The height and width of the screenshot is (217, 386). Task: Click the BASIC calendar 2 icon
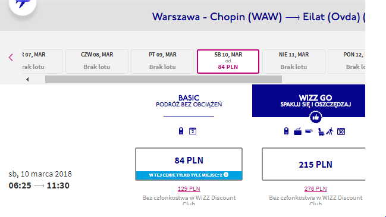point(193,131)
